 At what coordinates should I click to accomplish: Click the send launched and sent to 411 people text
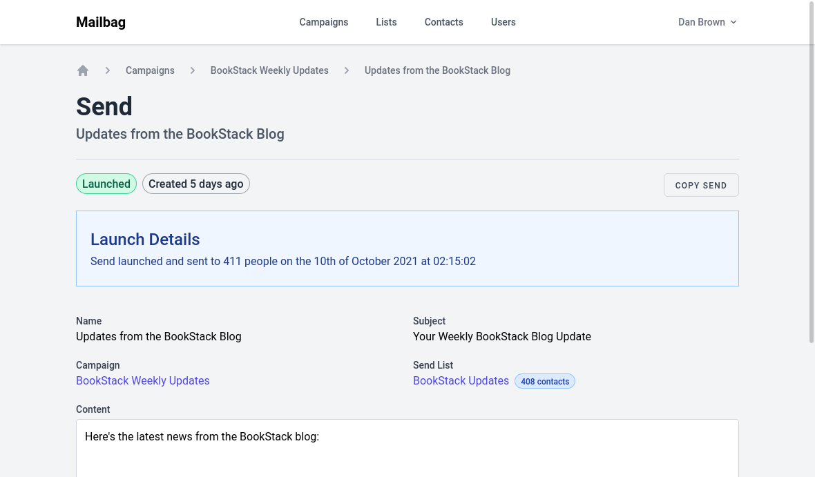(282, 261)
